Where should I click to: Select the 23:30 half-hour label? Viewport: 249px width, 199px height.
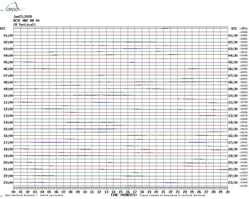click(x=233, y=183)
